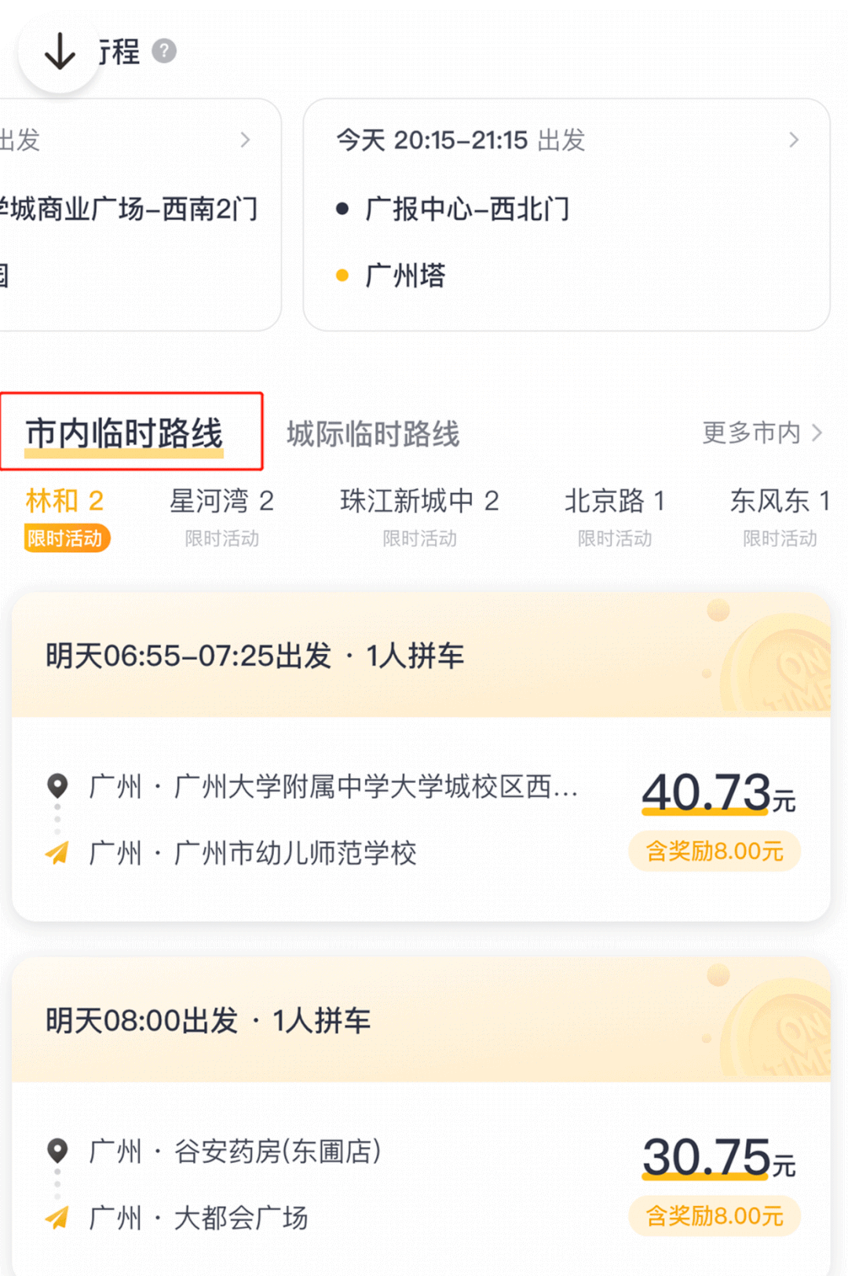848x1276 pixels.
Task: Expand the 今天 20:15-21:15 trip card chevron
Action: pos(794,140)
